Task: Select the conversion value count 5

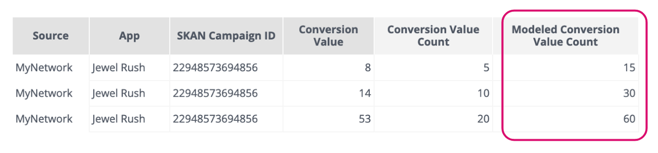Action: tap(433, 67)
